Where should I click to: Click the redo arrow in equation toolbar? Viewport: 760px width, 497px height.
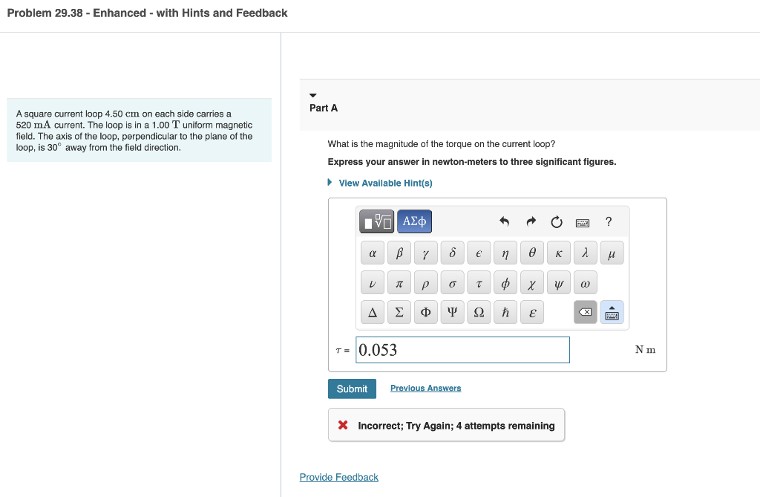click(531, 221)
